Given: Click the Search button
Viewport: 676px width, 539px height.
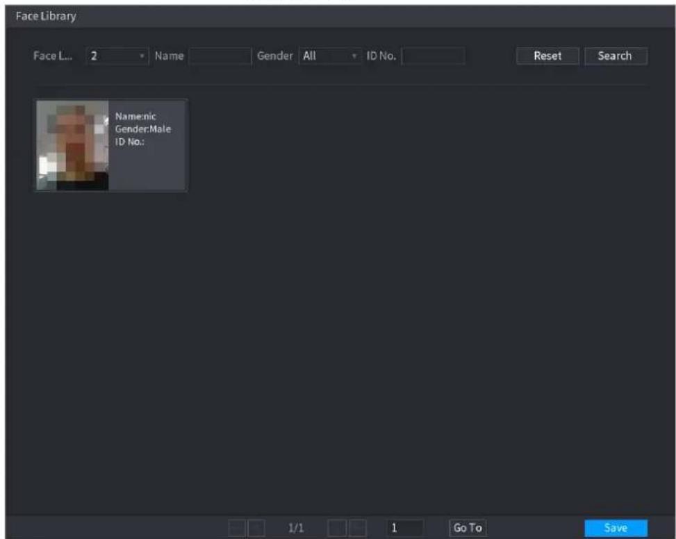Looking at the screenshot, I should [616, 56].
